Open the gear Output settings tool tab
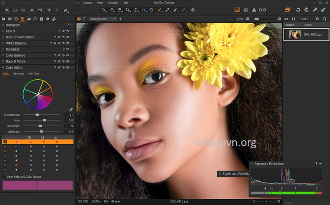 (x=48, y=19)
